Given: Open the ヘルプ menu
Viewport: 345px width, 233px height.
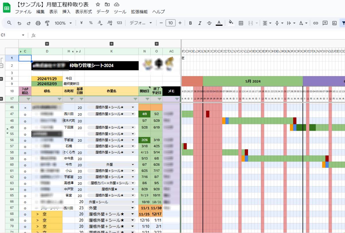Looking at the screenshot, I should [x=158, y=12].
